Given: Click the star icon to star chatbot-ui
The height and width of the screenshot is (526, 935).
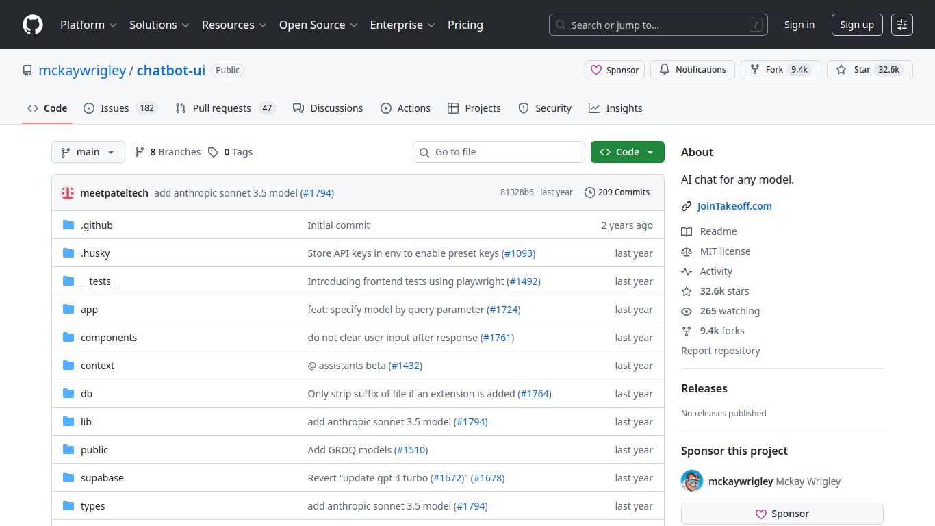Looking at the screenshot, I should (x=841, y=69).
